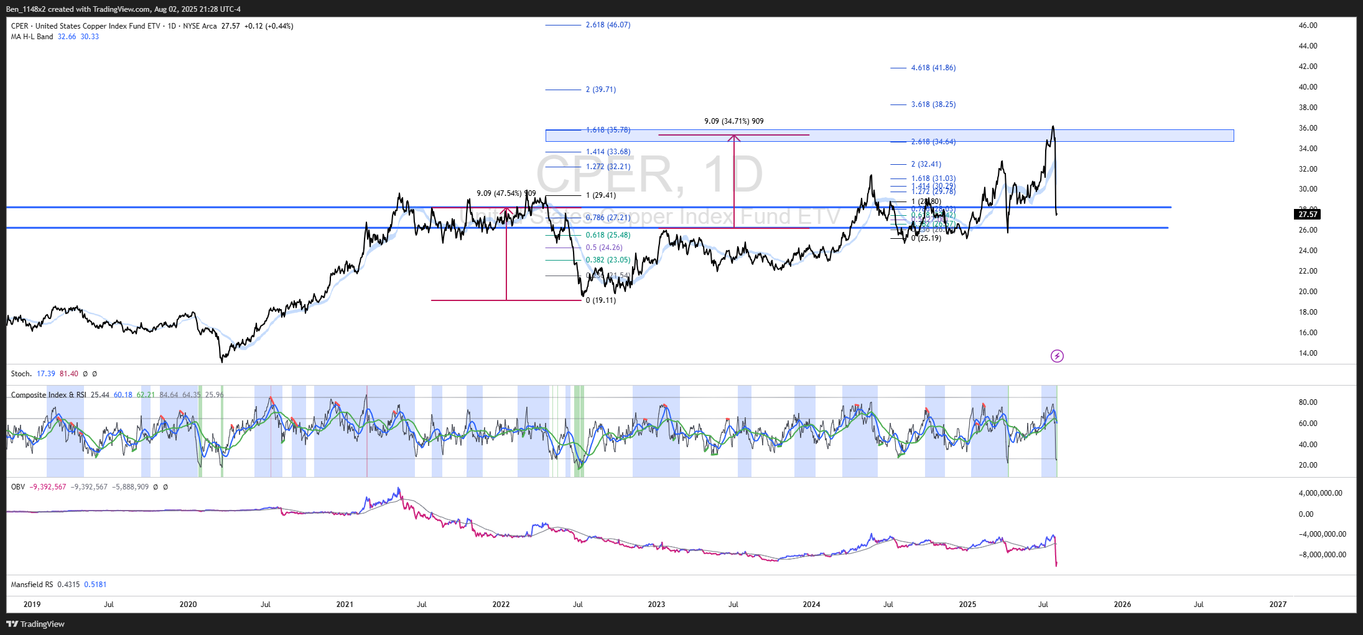Click the 2021 label on time axis

[345, 605]
